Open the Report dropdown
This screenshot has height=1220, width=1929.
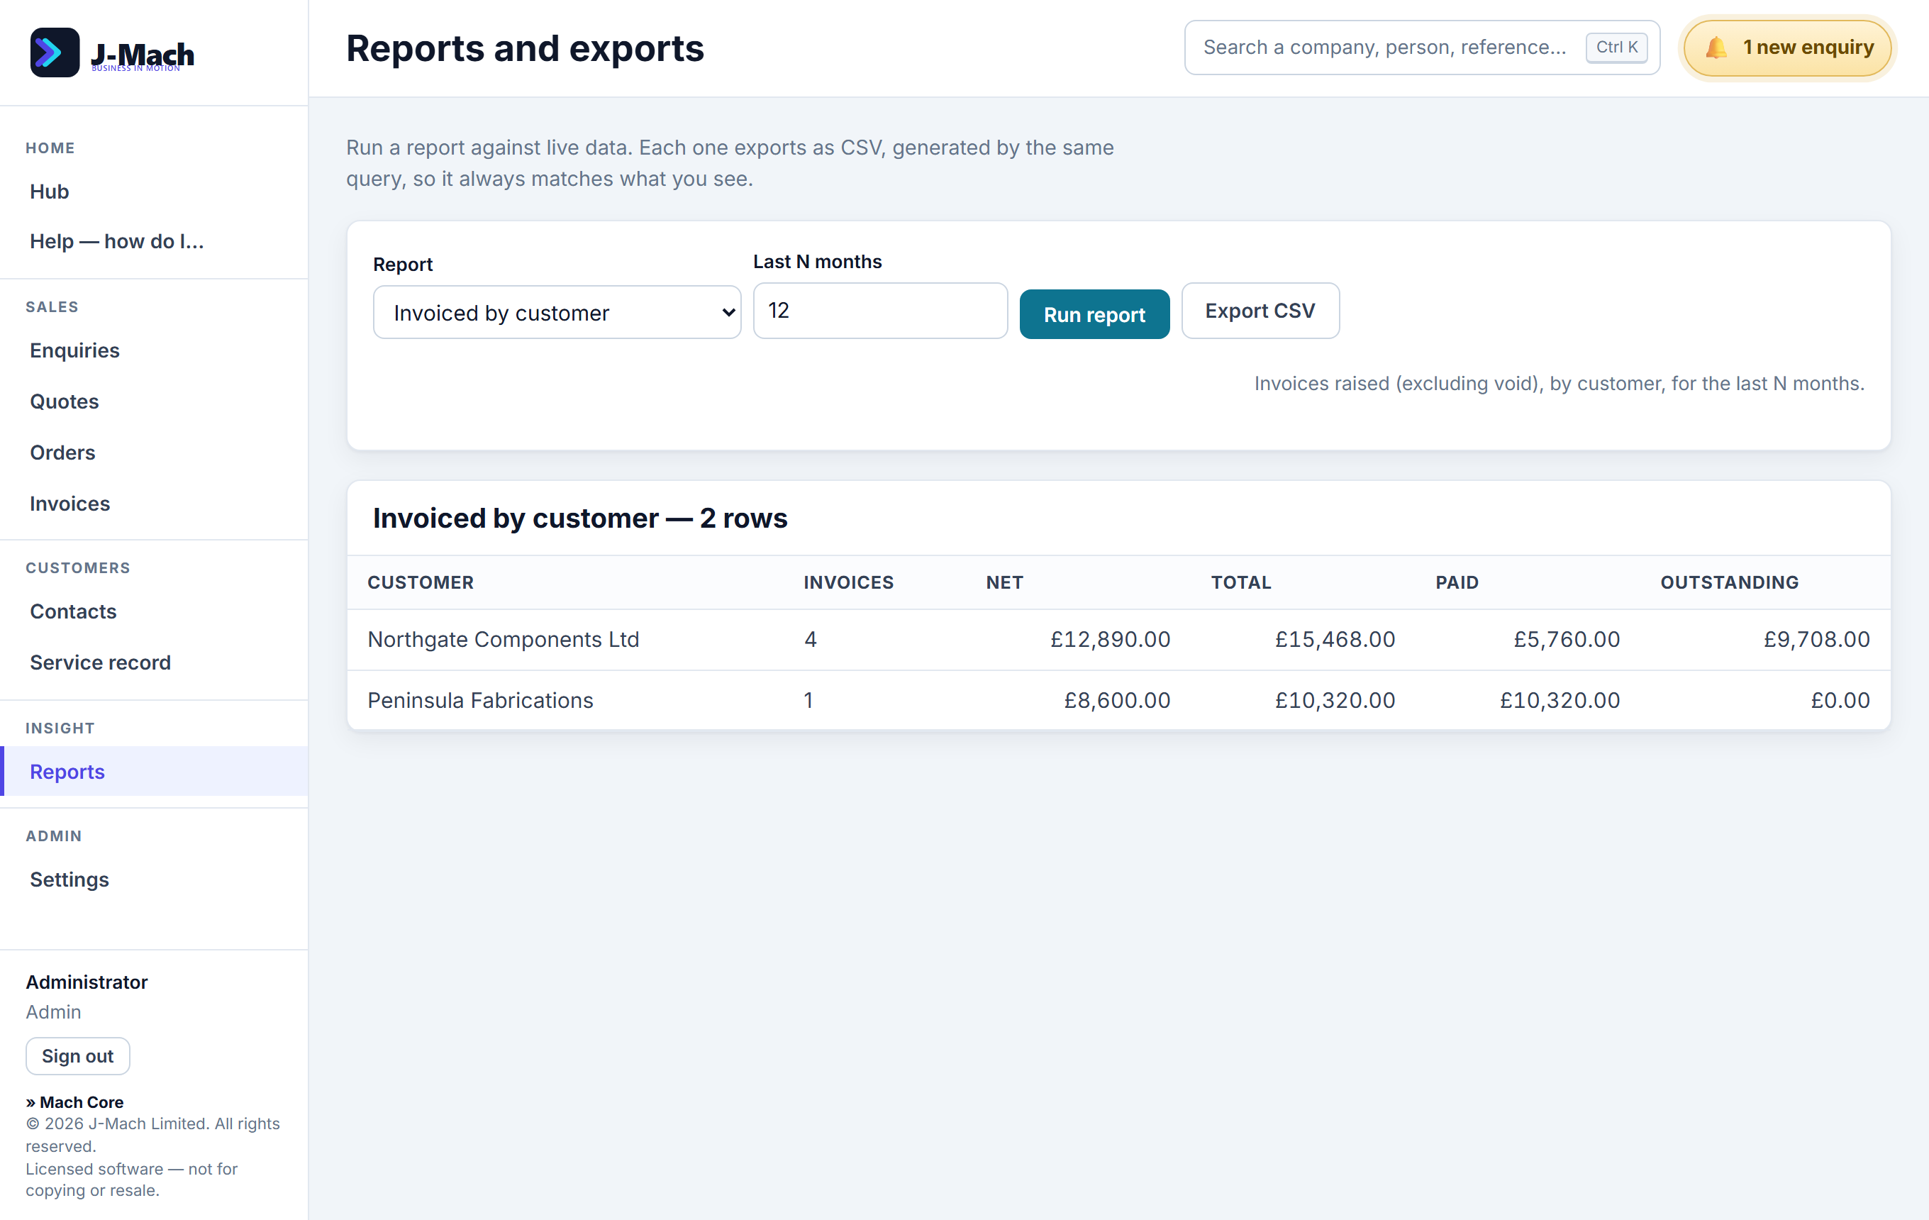(557, 312)
